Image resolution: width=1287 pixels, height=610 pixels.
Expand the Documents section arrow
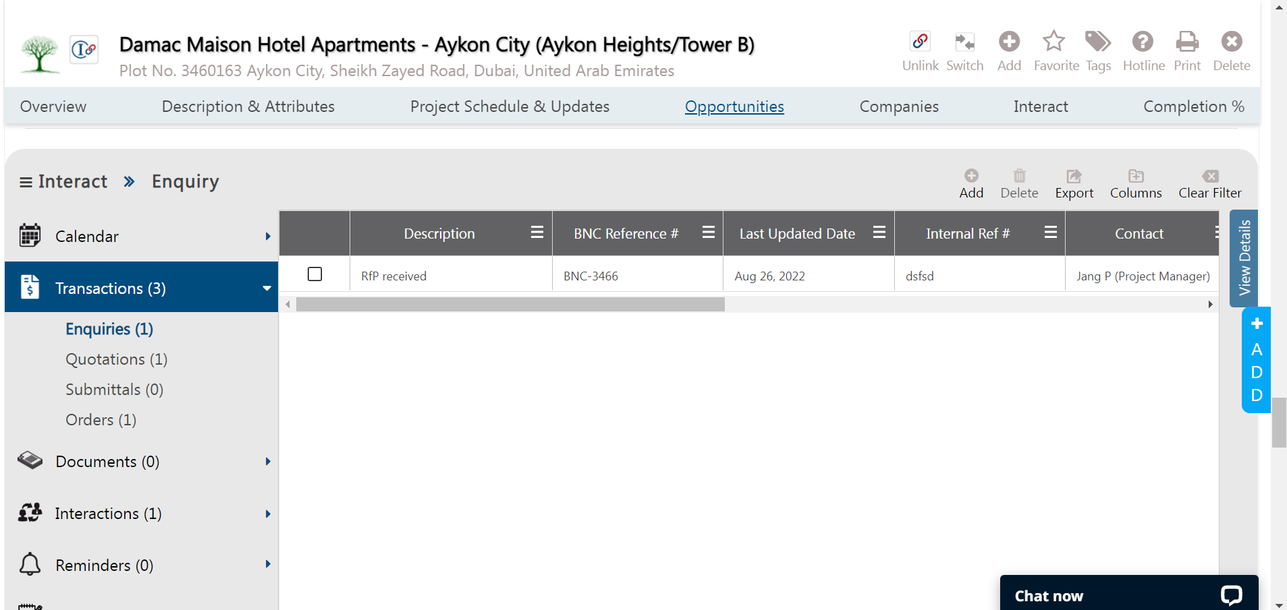(x=268, y=462)
